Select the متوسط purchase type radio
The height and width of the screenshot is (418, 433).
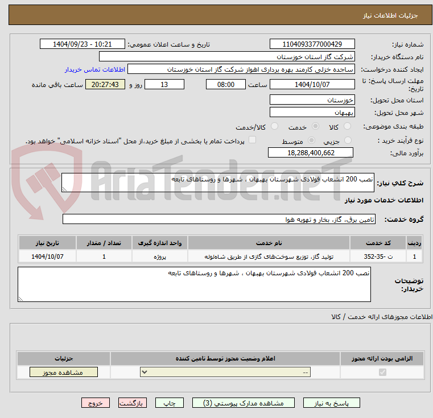[x=311, y=140]
